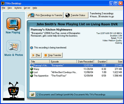Screen dimensions: 124x104
Task: Open the Music & Photos icon
Action: pyautogui.click(x=14, y=46)
